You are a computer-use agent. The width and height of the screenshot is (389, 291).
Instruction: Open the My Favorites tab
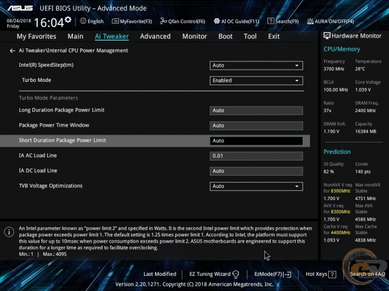pos(36,36)
